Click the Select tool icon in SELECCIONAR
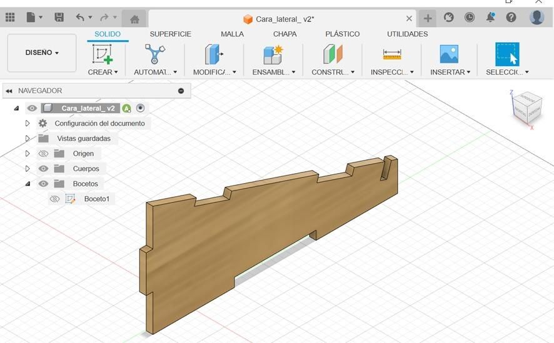This screenshot has height=343, width=554. pyautogui.click(x=507, y=54)
